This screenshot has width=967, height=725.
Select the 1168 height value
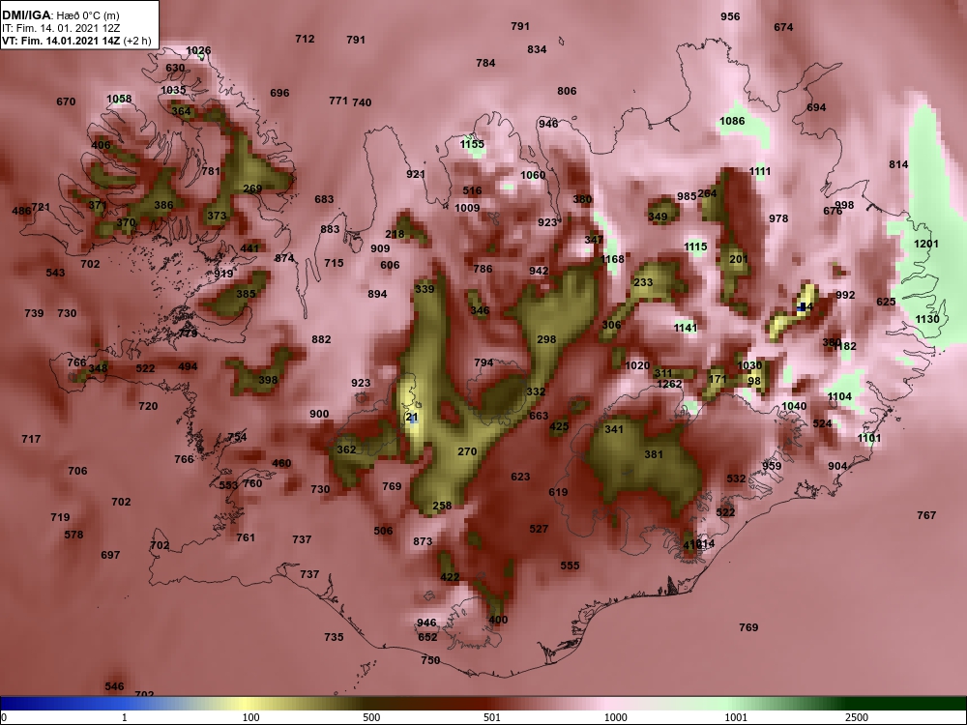[612, 259]
